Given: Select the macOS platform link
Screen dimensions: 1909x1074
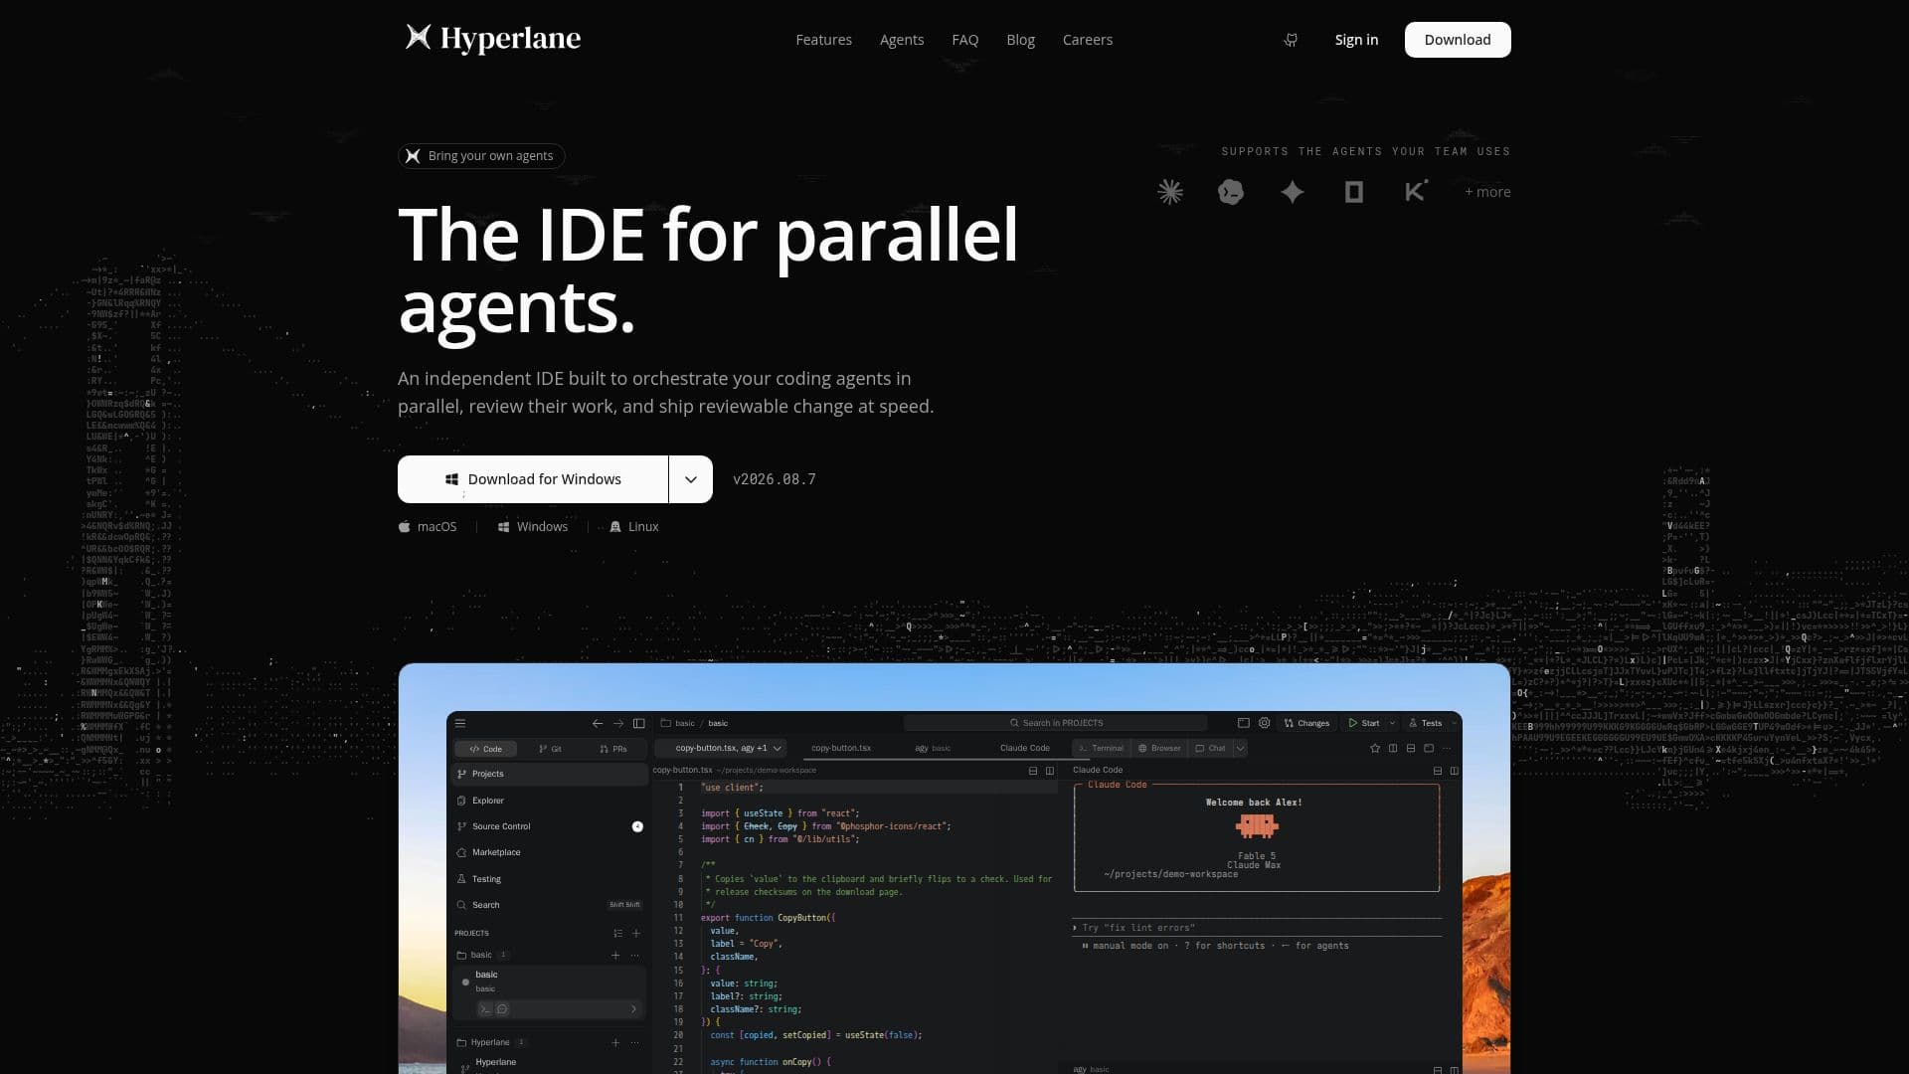Looking at the screenshot, I should [428, 527].
